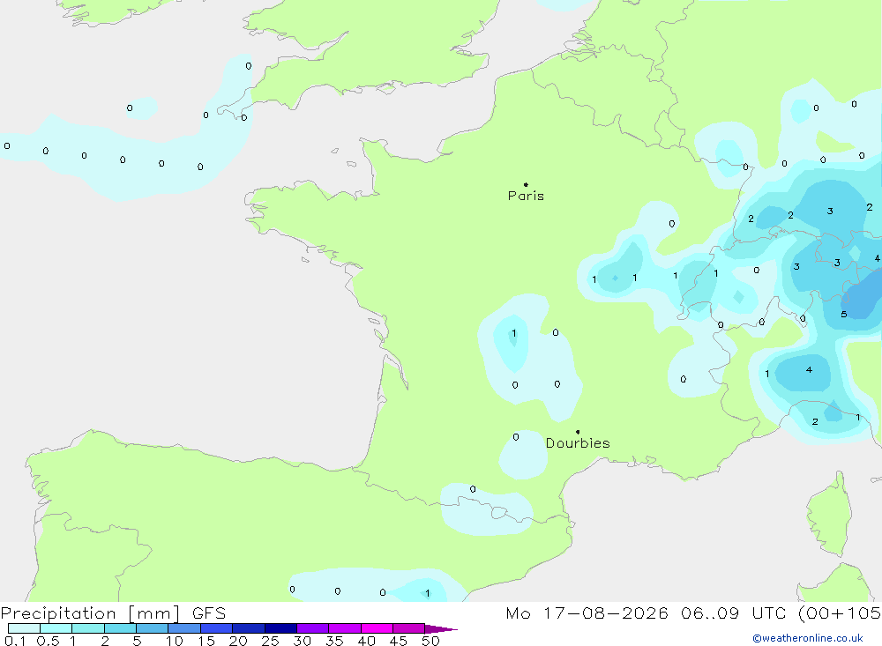Click the 0 value marker near Cornwall

243,117
